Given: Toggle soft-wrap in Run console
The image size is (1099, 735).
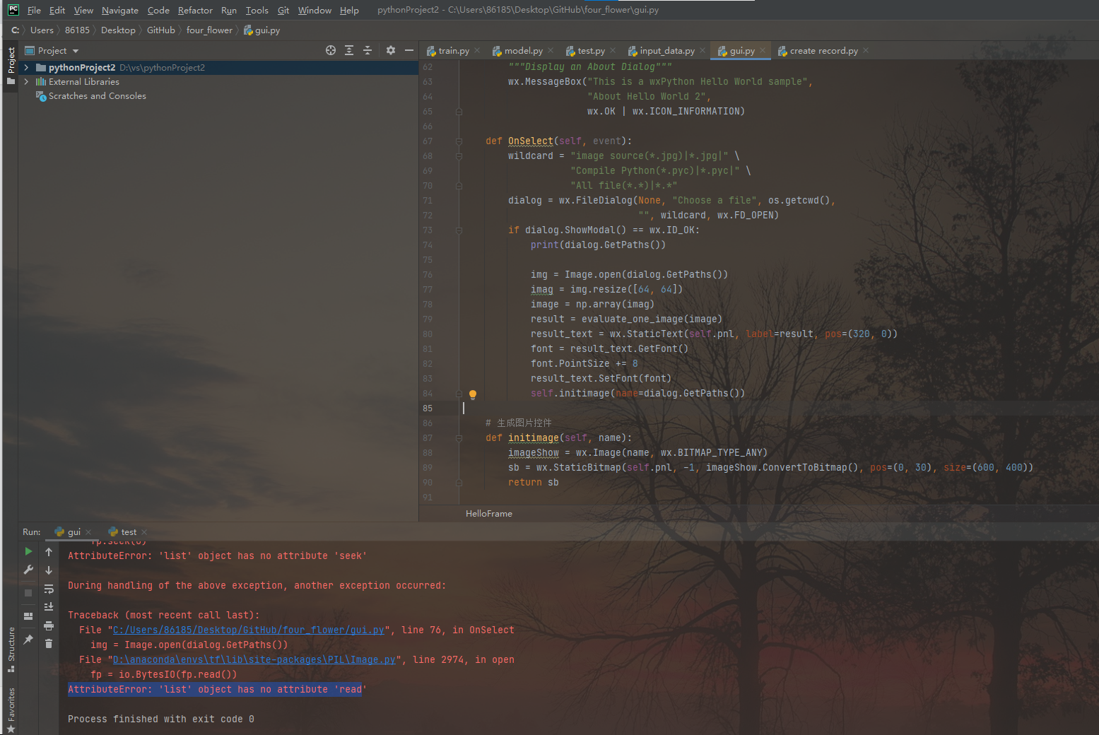Looking at the screenshot, I should point(49,589).
